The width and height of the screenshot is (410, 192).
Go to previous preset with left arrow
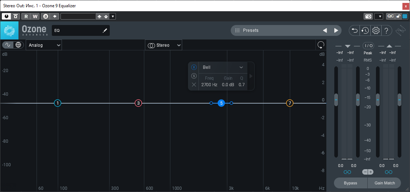[x=325, y=30]
